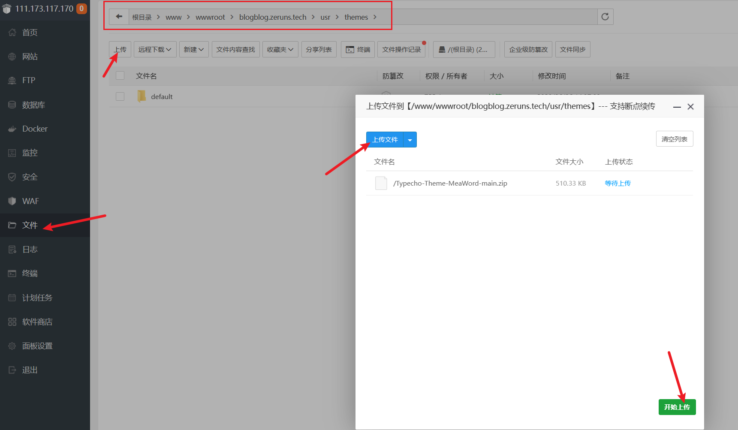Click the gear icon beside 面板设置
Image resolution: width=738 pixels, height=430 pixels.
pyautogui.click(x=12, y=346)
